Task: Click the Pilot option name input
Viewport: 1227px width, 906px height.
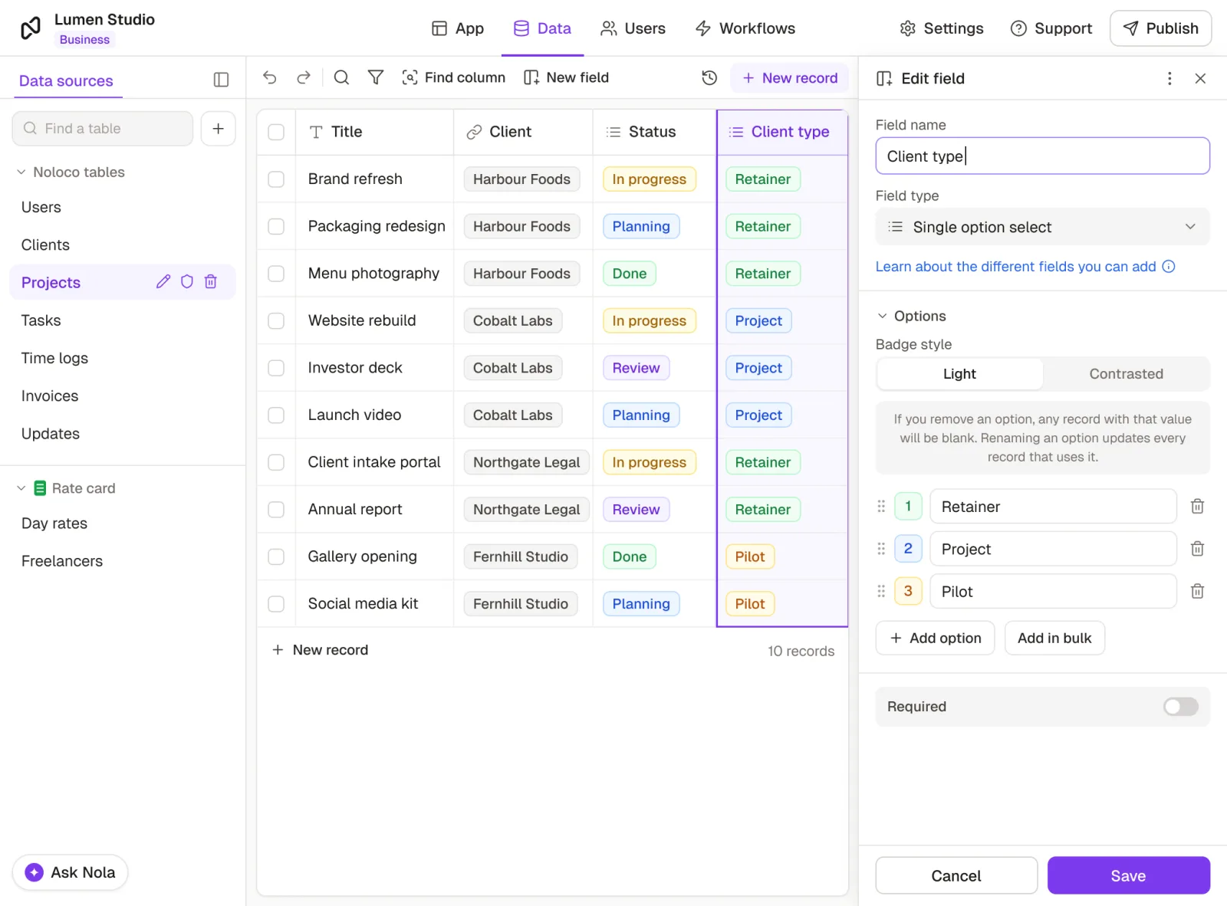Action: tap(1053, 591)
